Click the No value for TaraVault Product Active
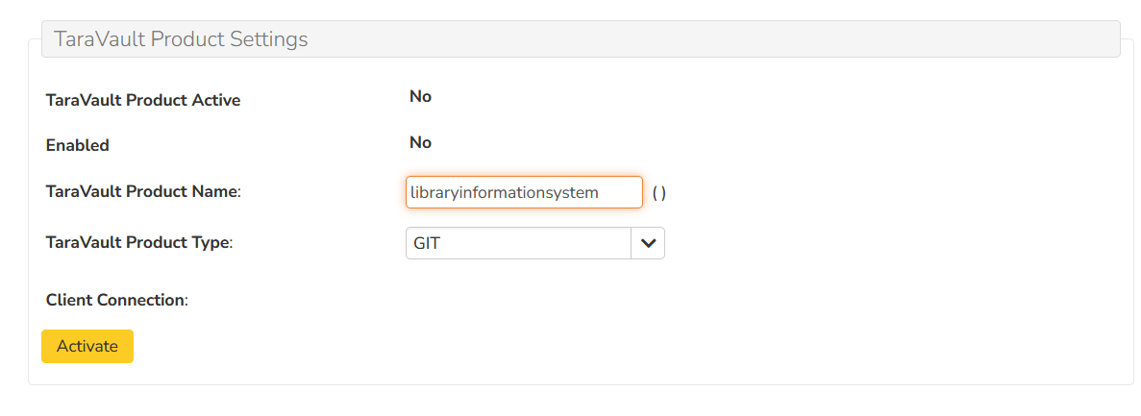The image size is (1141, 416). click(x=420, y=96)
